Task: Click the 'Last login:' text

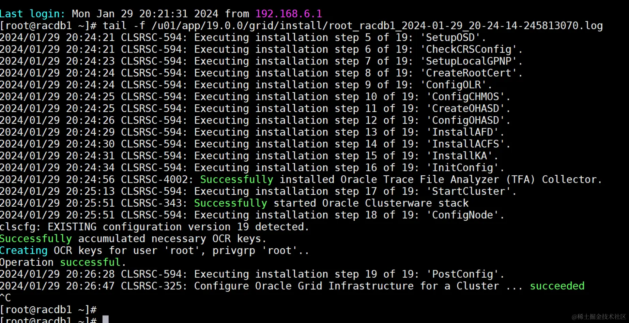Action: pos(32,14)
